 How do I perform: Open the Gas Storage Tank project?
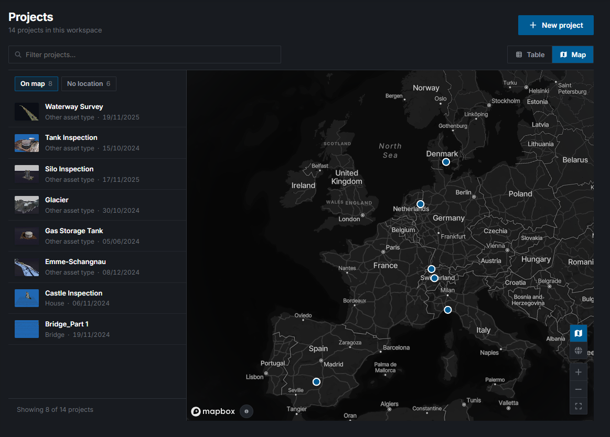[x=97, y=236]
